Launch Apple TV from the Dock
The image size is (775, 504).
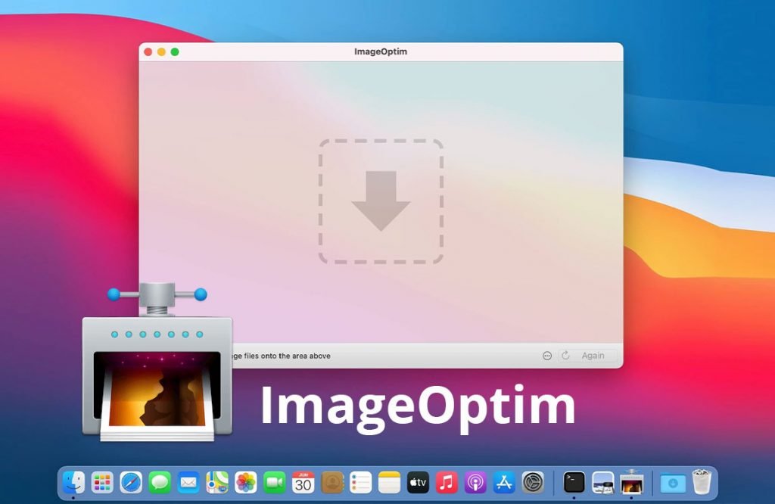[418, 482]
